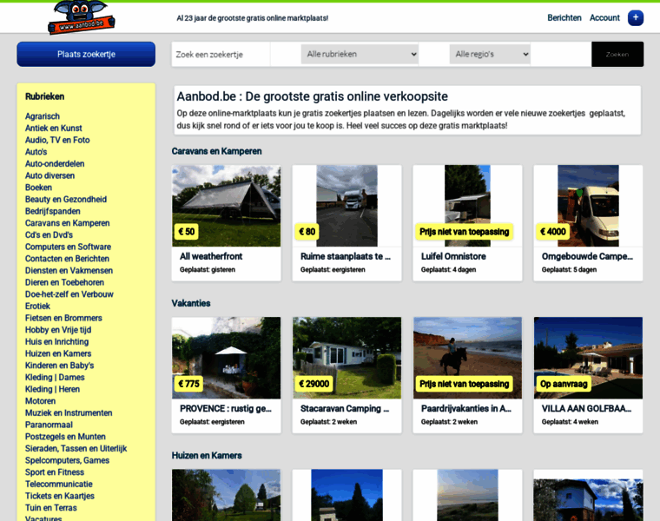This screenshot has width=660, height=521.
Task: Click the Caravans en Kamperen section heading
Action: (x=216, y=151)
